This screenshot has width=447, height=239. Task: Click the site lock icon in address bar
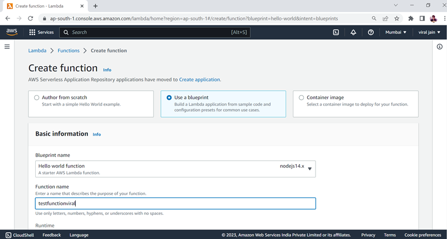pos(44,18)
